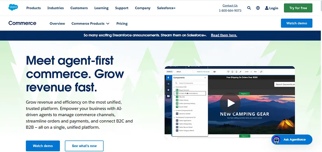The height and width of the screenshot is (152, 322).
Task: Select Quick Order in demo component list
Action: (183, 107)
